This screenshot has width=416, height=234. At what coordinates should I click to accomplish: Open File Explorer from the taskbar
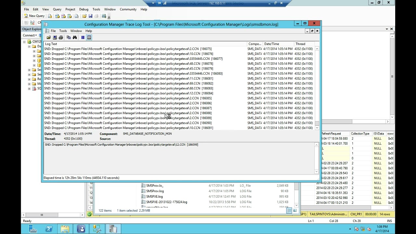(x=65, y=229)
